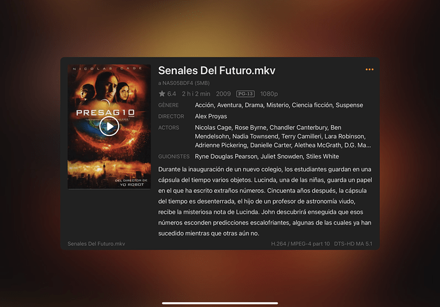This screenshot has height=307, width=440.
Task: Select actor Nicolas Cage
Action: (213, 128)
